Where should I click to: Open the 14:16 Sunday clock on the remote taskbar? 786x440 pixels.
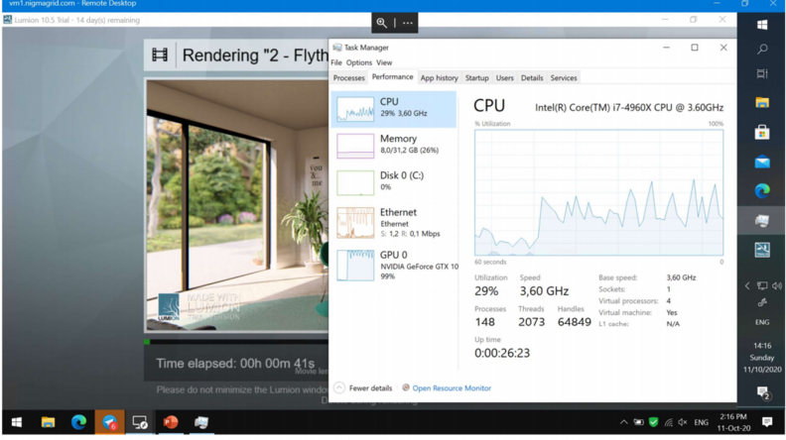762,358
